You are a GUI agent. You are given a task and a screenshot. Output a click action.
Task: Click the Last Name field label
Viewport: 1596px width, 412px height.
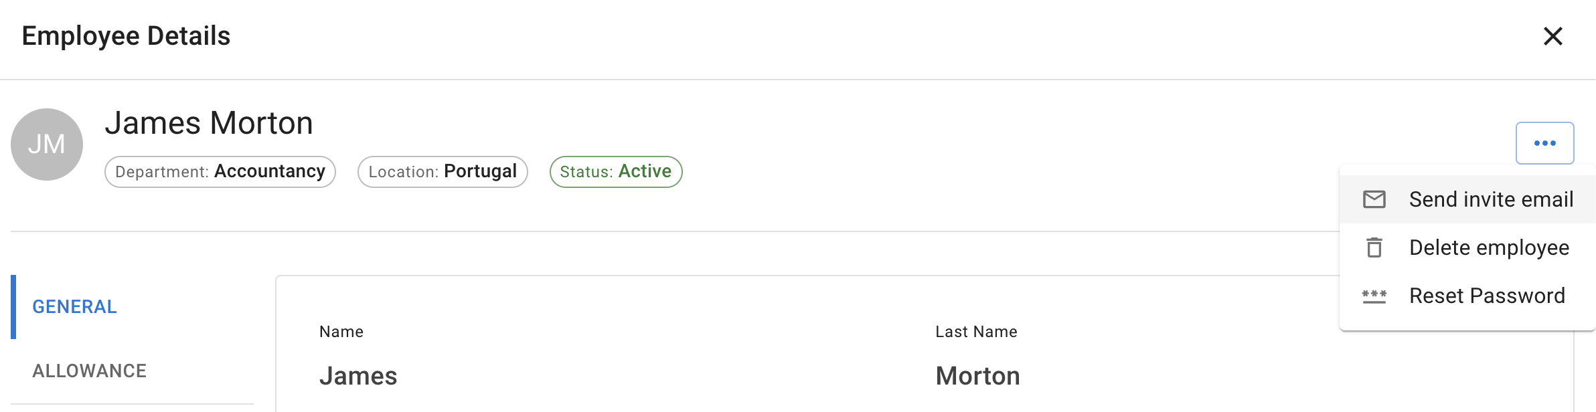tap(976, 332)
